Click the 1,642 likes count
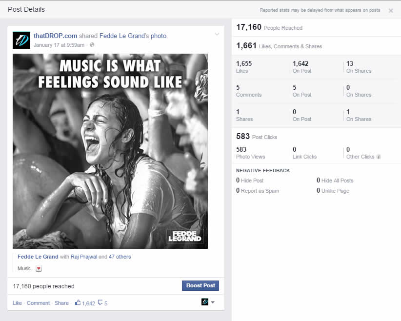Viewport: 401px width, 321px height. coord(88,303)
